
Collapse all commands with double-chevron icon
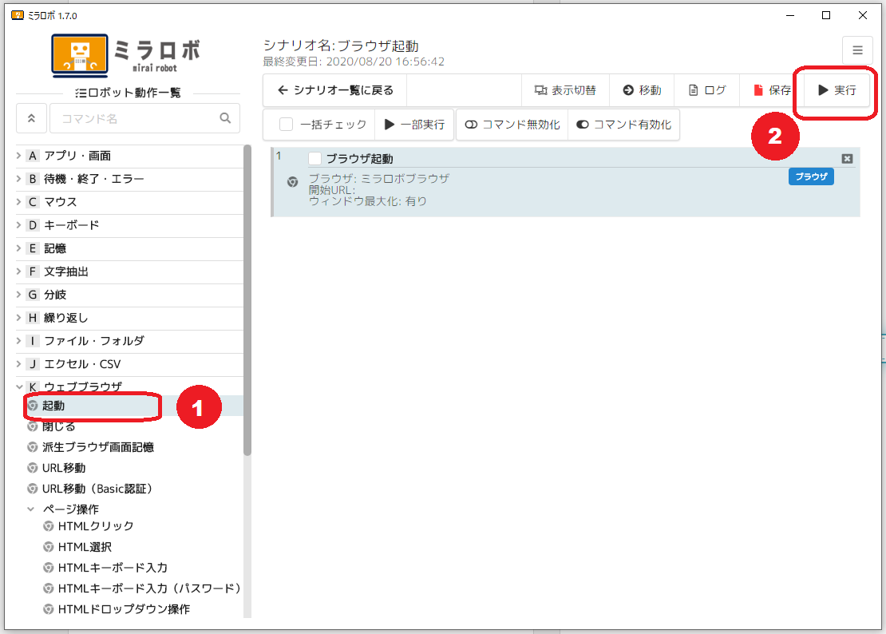pos(31,118)
